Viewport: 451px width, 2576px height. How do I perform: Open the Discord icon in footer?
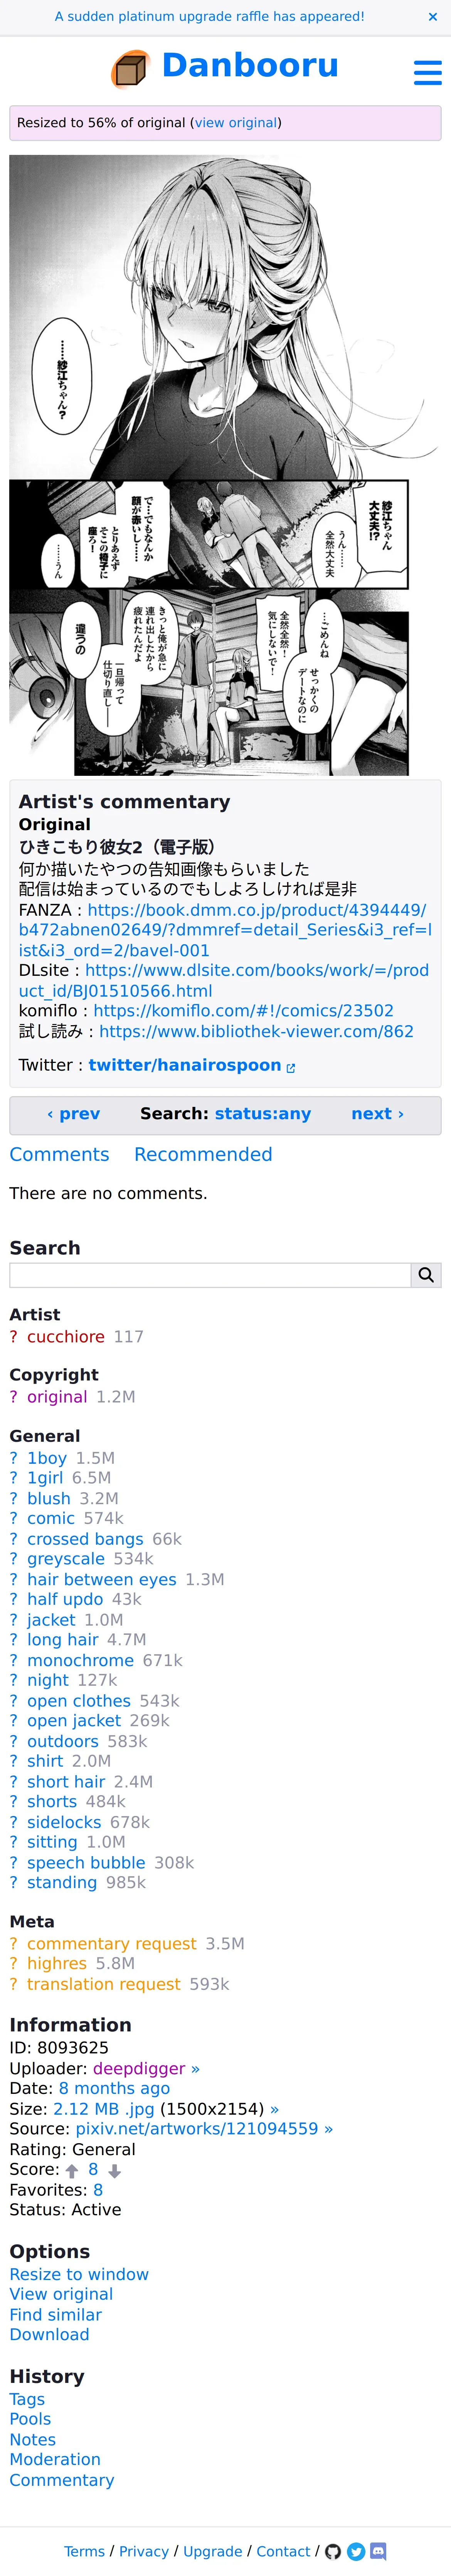point(378,2551)
